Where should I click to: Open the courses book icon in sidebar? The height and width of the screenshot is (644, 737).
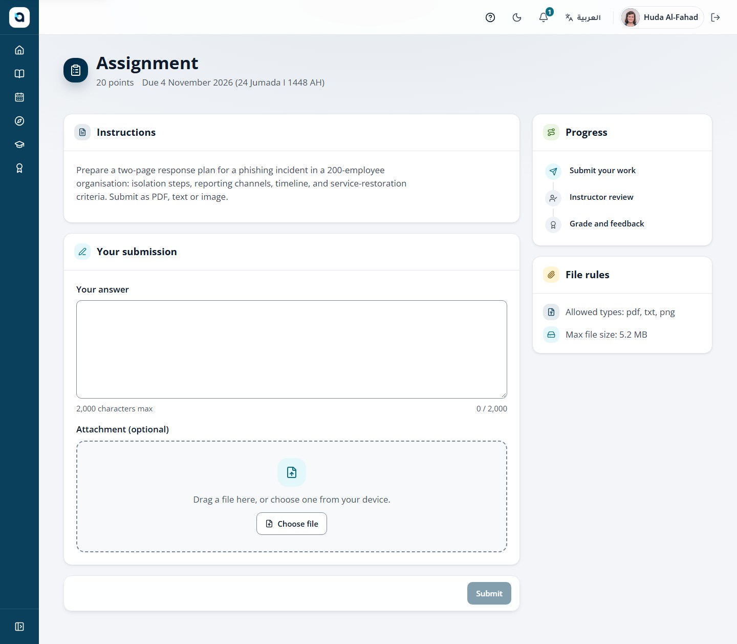[x=19, y=74]
